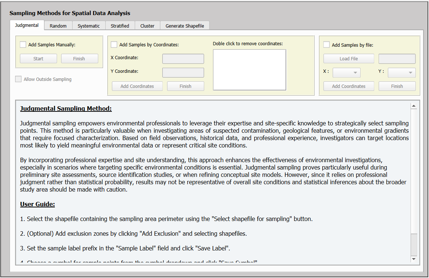Click the Load File button
The height and width of the screenshot is (278, 429).
348,58
